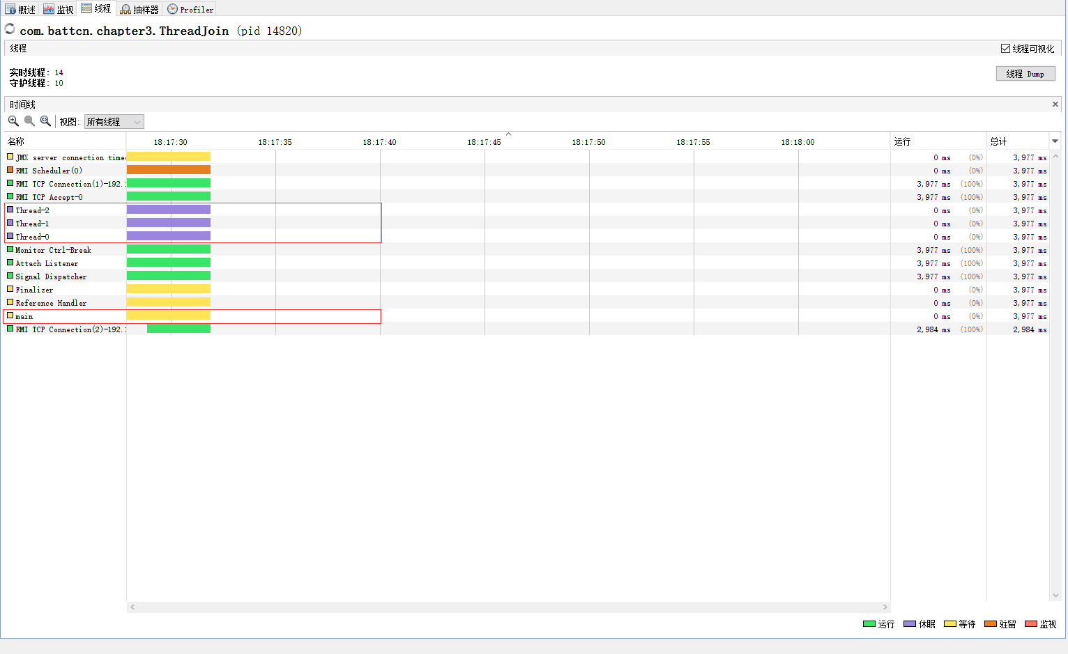
Task: Switch to the 监视 tab
Action: pos(58,9)
